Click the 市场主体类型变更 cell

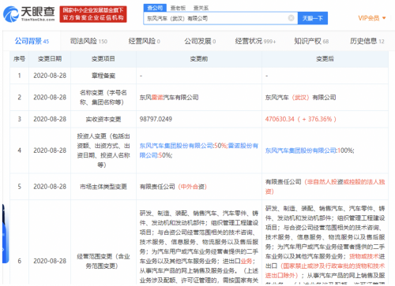pyautogui.click(x=103, y=187)
